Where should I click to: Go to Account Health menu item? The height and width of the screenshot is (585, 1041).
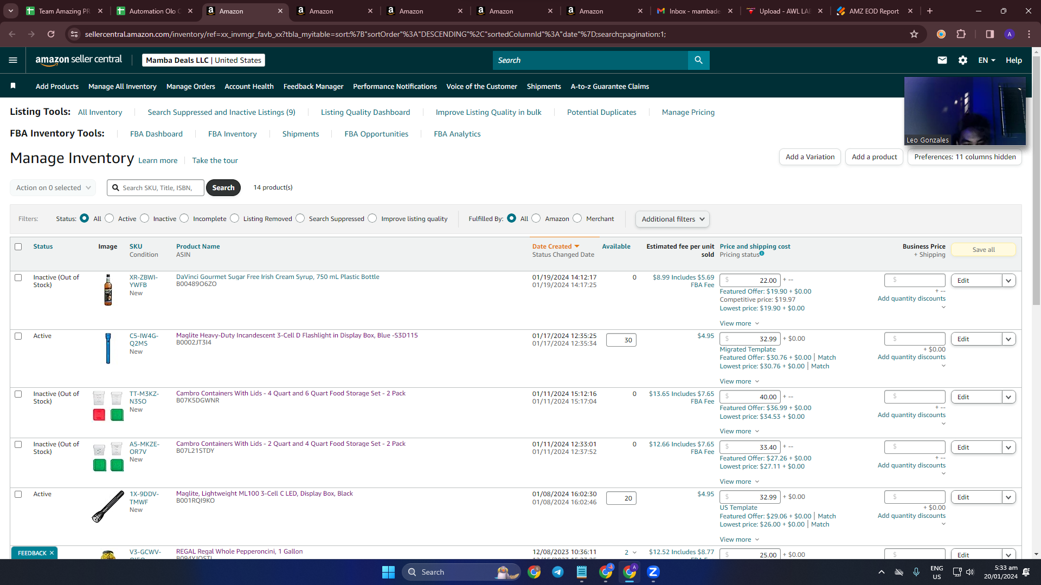[249, 87]
